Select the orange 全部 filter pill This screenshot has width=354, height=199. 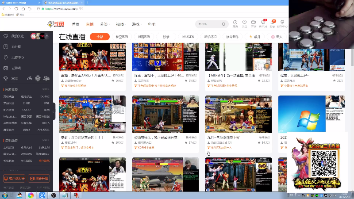click(x=100, y=37)
